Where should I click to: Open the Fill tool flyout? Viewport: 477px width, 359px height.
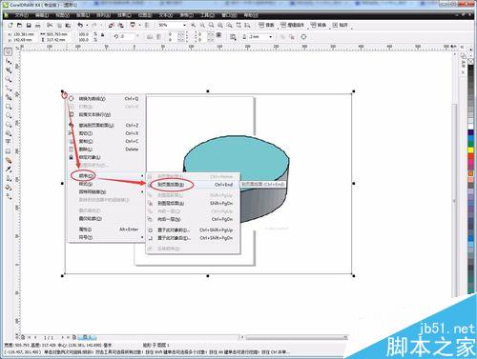[x=9, y=188]
